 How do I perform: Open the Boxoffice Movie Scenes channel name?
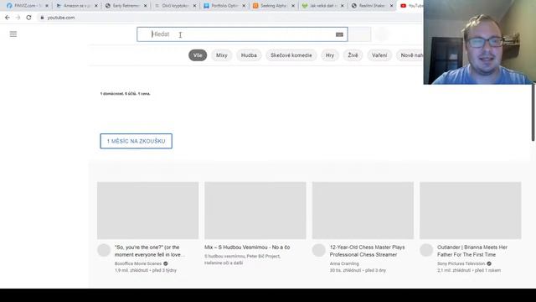click(x=138, y=263)
